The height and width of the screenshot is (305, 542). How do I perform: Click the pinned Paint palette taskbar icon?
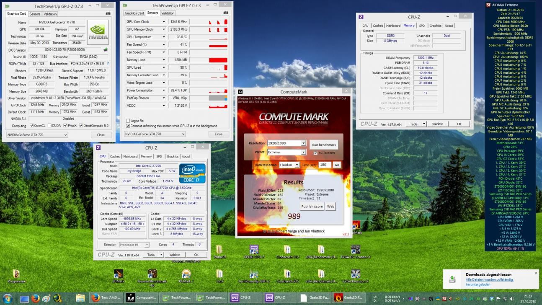click(x=47, y=298)
